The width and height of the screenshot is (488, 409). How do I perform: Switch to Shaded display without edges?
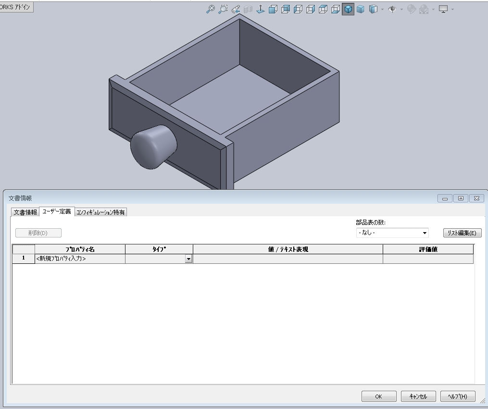point(360,9)
